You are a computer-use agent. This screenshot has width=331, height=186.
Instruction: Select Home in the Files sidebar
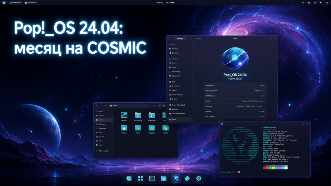tap(103, 120)
